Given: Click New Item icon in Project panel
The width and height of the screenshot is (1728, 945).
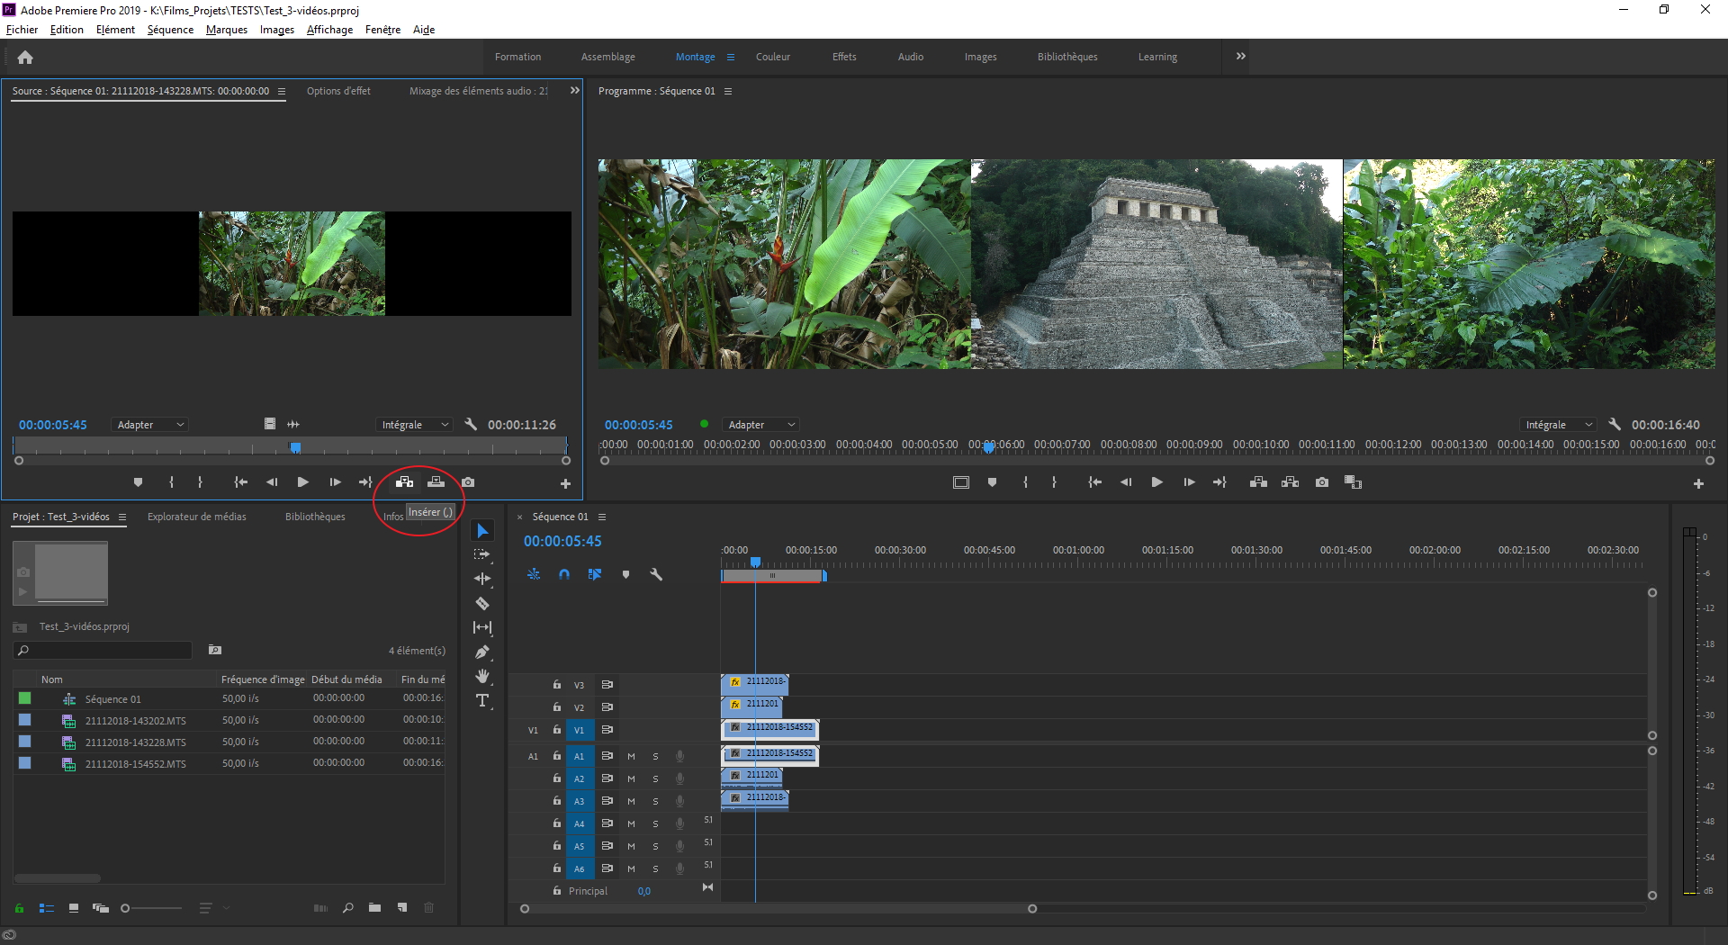Looking at the screenshot, I should point(402,907).
